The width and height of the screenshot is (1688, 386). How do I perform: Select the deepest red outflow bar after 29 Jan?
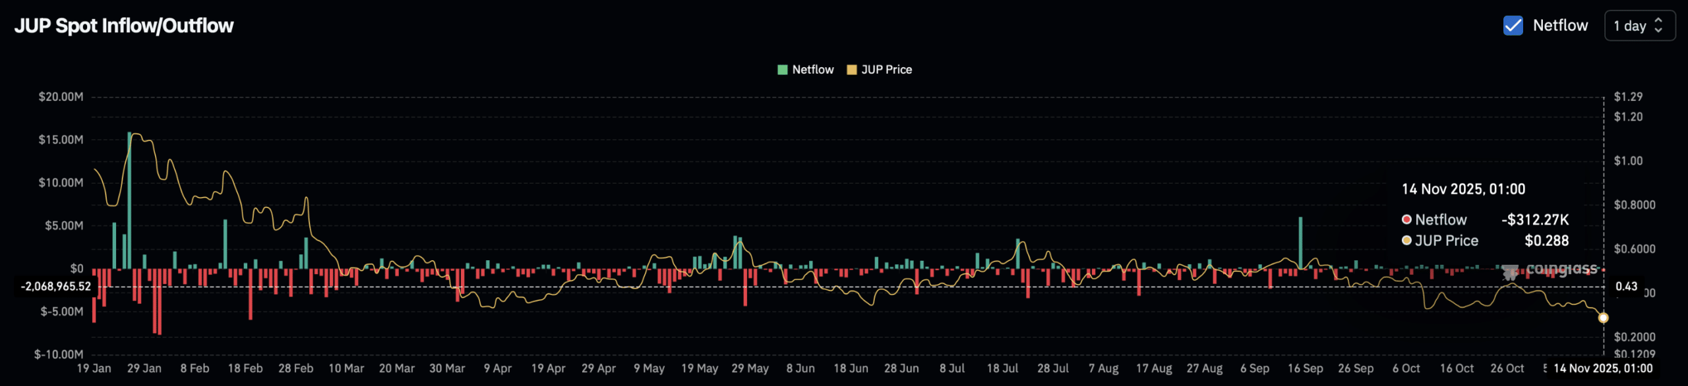pos(159,302)
